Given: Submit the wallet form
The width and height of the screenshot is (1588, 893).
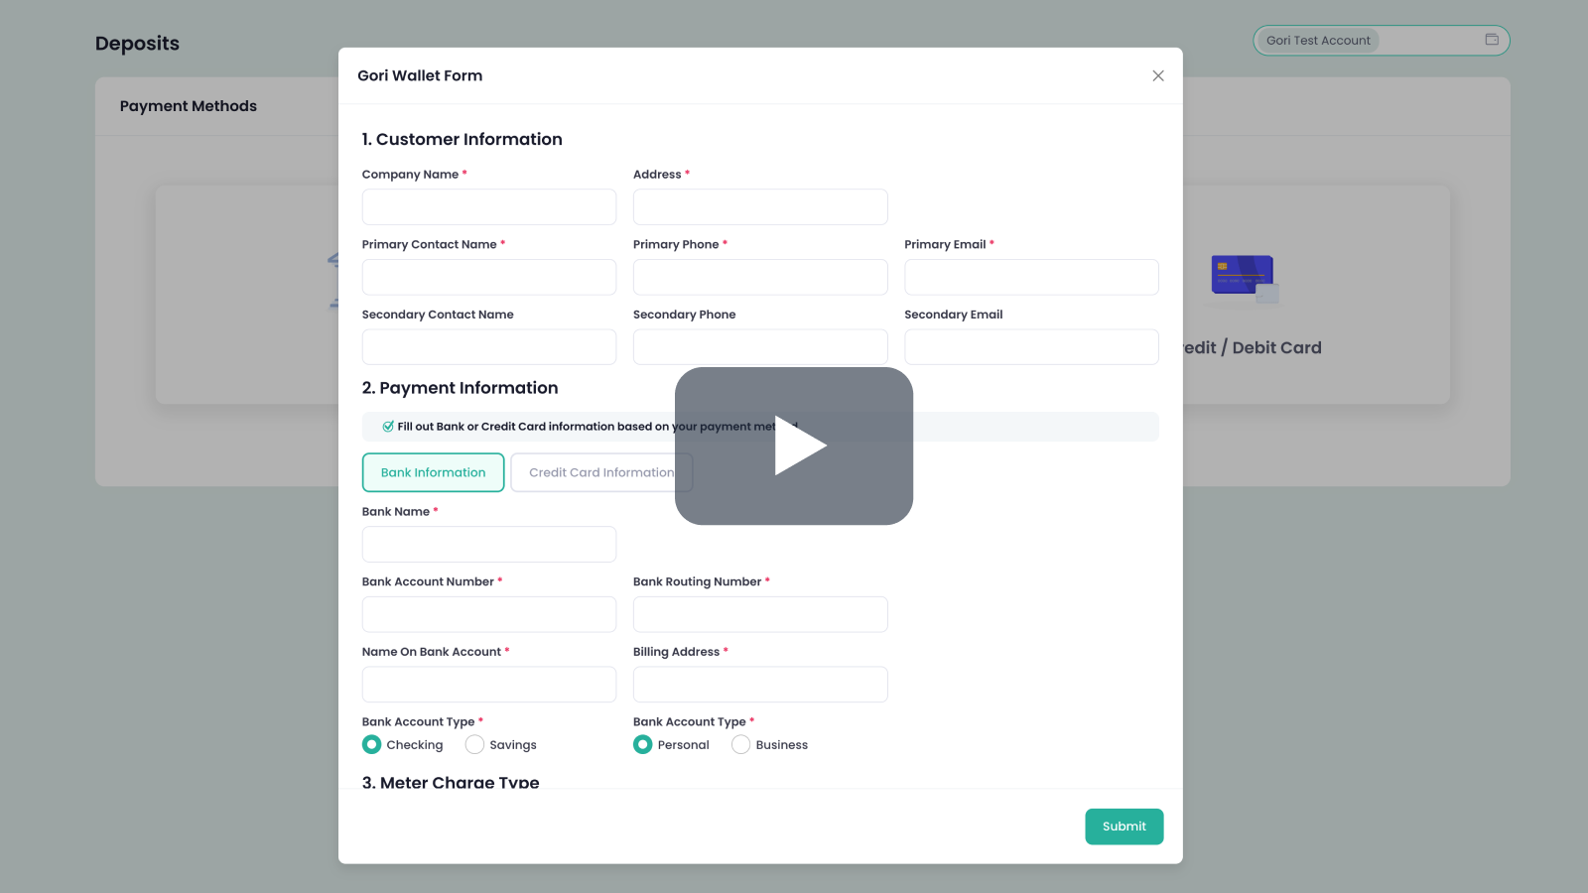Looking at the screenshot, I should tap(1124, 827).
